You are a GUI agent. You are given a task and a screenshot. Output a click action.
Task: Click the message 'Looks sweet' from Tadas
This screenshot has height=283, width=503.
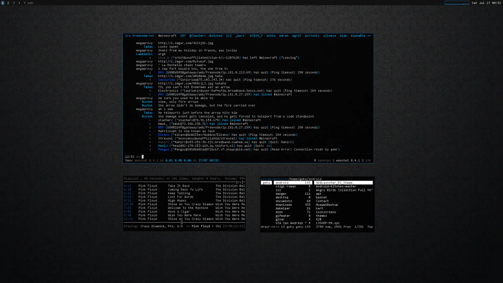click(168, 46)
